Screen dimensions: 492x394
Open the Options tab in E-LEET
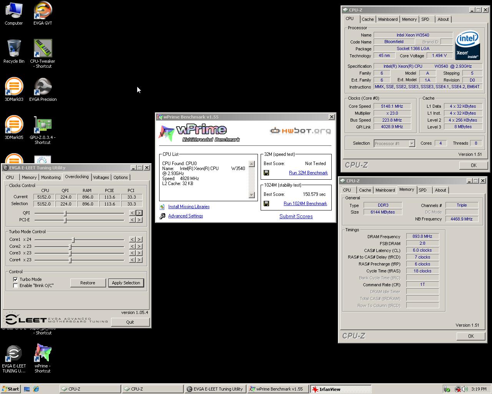tap(120, 177)
